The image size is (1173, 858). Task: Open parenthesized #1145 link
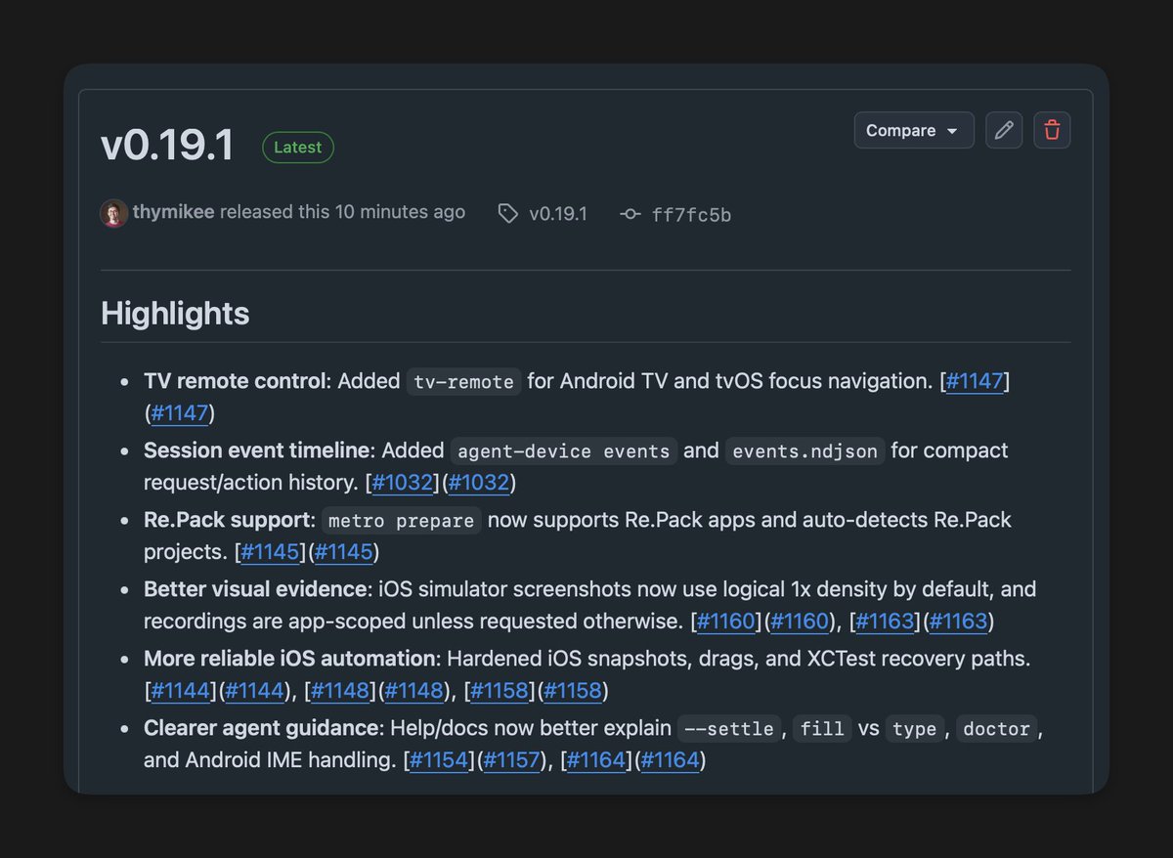(344, 551)
